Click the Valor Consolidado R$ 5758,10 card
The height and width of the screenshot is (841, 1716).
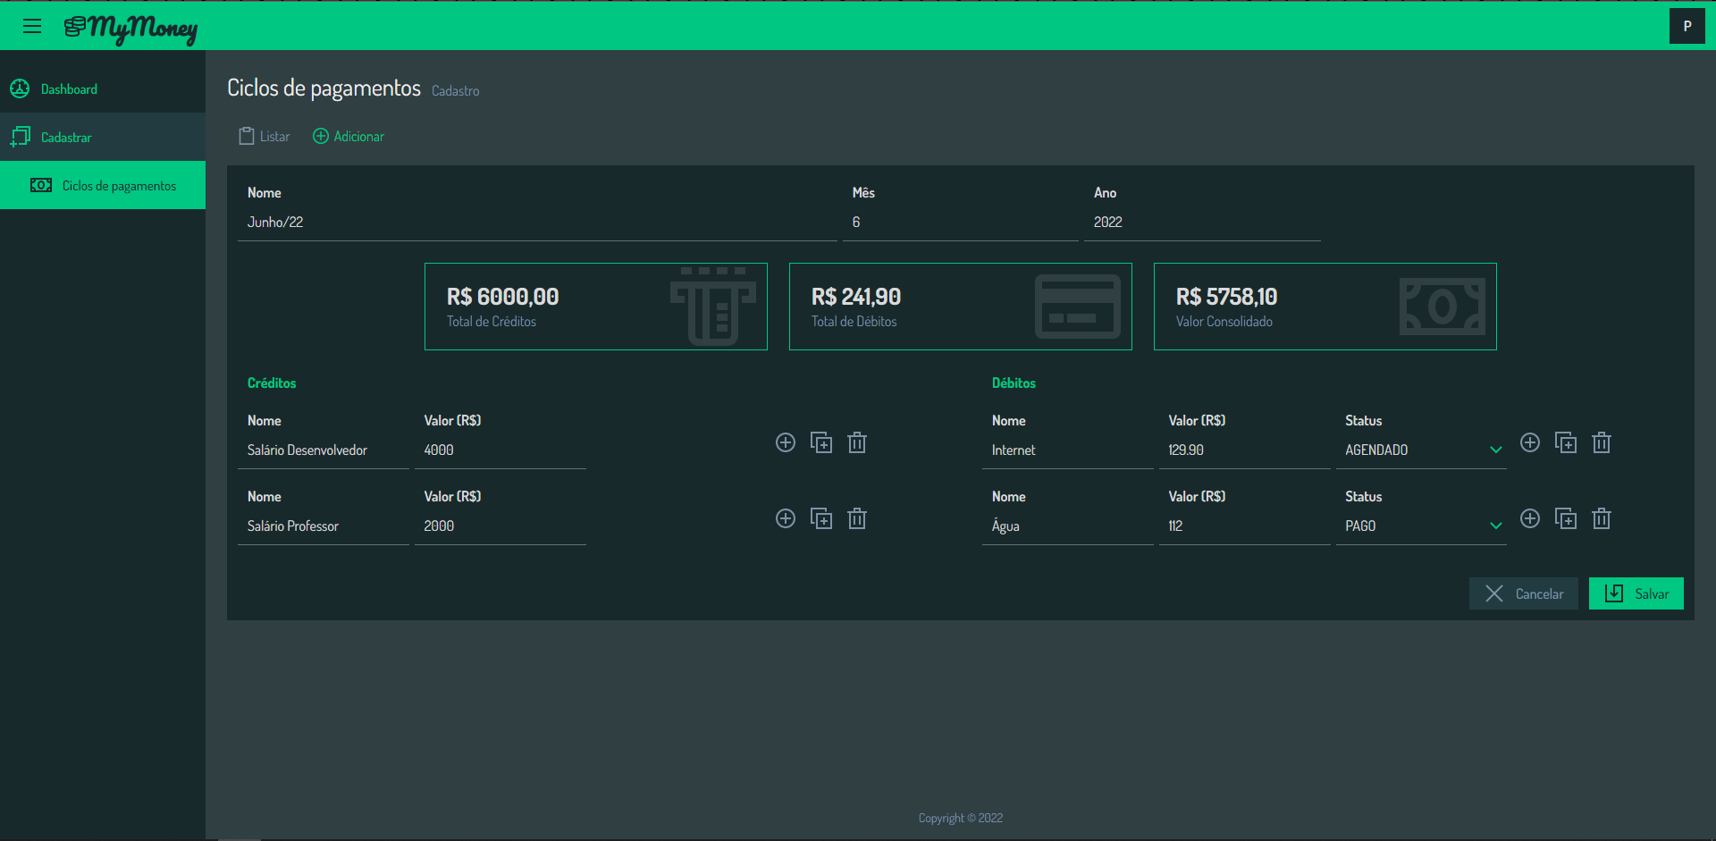pos(1325,307)
